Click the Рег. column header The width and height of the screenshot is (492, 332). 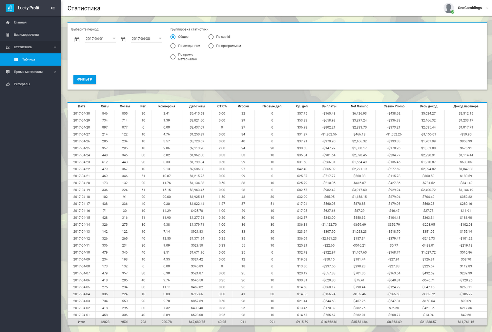coord(143,106)
